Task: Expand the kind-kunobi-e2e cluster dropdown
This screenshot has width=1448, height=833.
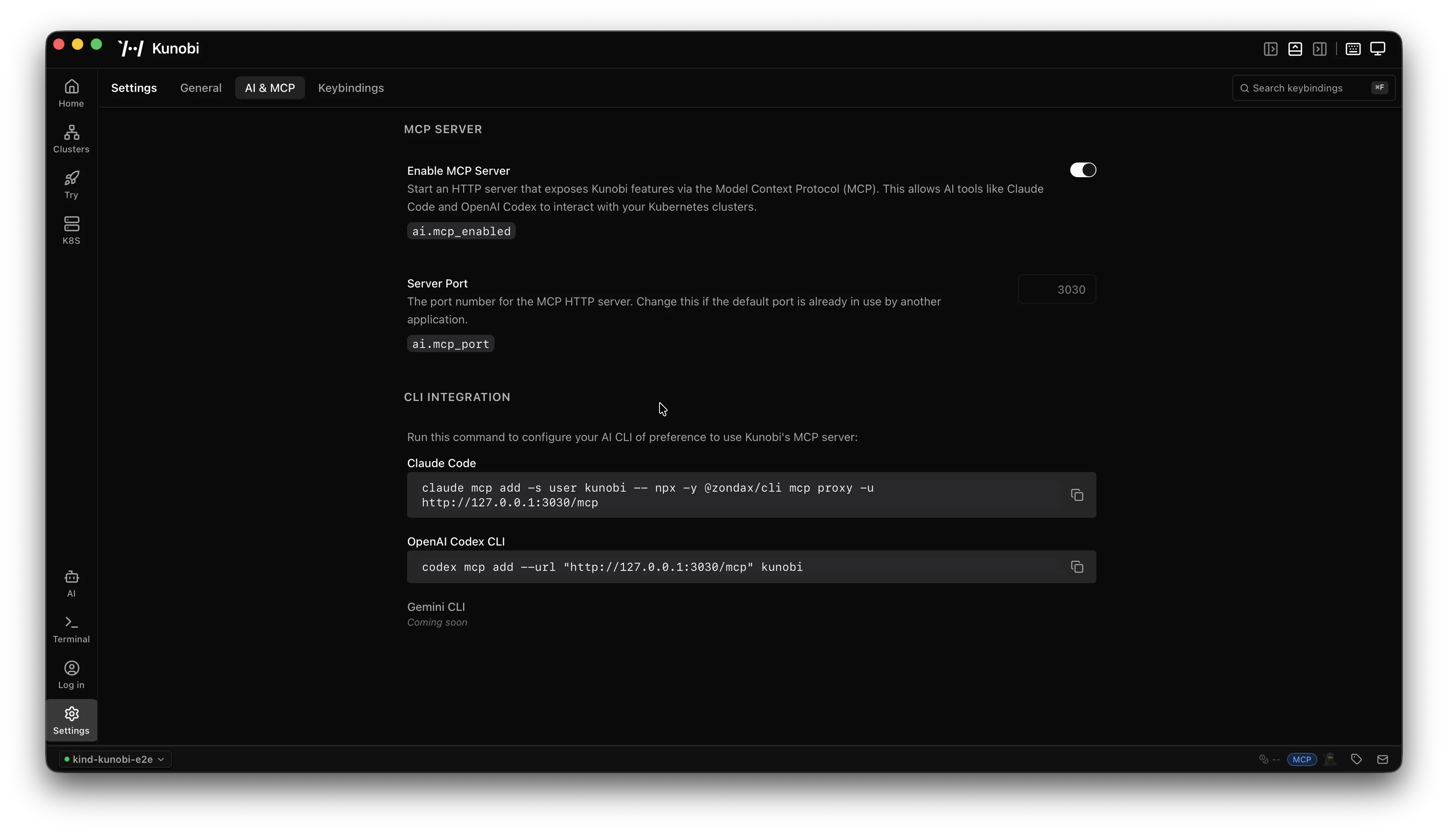Action: click(x=114, y=759)
